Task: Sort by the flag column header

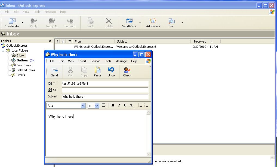Action: click(70, 41)
